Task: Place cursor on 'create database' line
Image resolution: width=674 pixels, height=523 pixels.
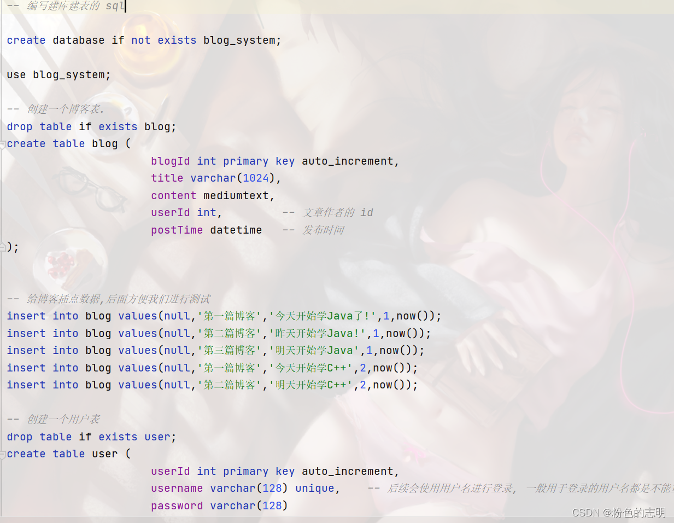Action: tap(144, 40)
